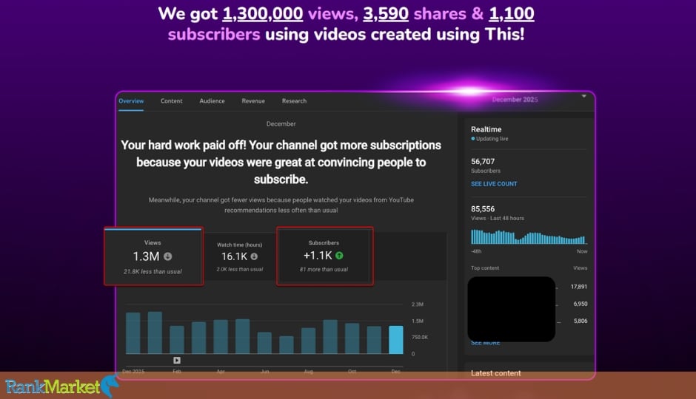Viewport: 696px width, 399px height.
Task: Select the Watch time (hours) card
Action: click(x=240, y=256)
